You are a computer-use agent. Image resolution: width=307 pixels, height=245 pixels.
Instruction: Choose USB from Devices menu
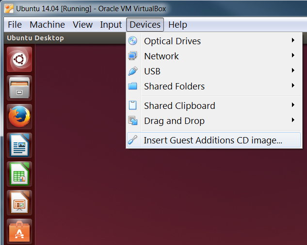click(x=214, y=71)
